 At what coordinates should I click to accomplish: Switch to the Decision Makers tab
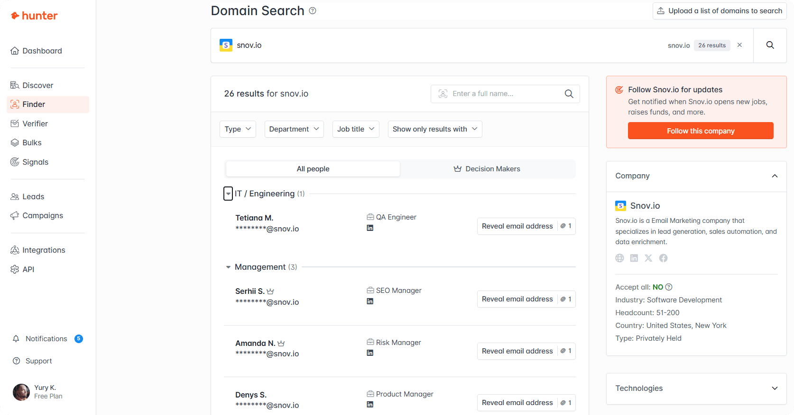(487, 169)
